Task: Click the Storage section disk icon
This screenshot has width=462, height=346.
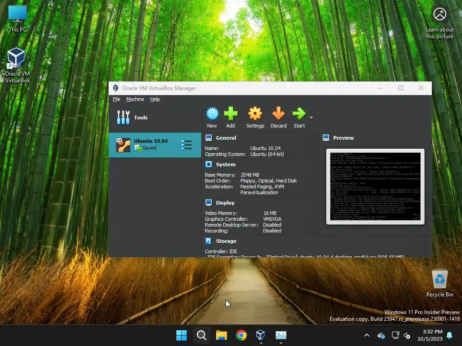Action: coord(208,241)
